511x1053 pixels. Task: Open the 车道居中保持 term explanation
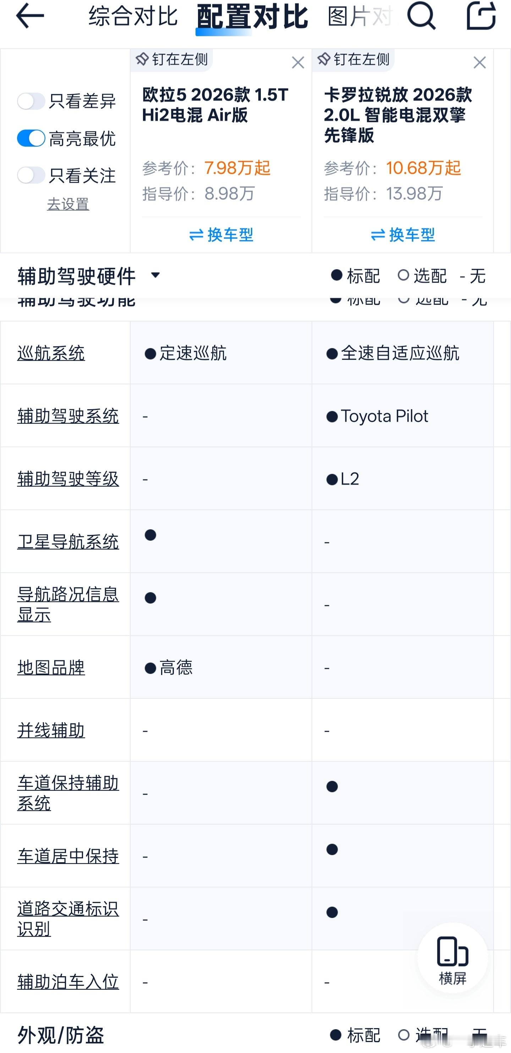(x=68, y=856)
